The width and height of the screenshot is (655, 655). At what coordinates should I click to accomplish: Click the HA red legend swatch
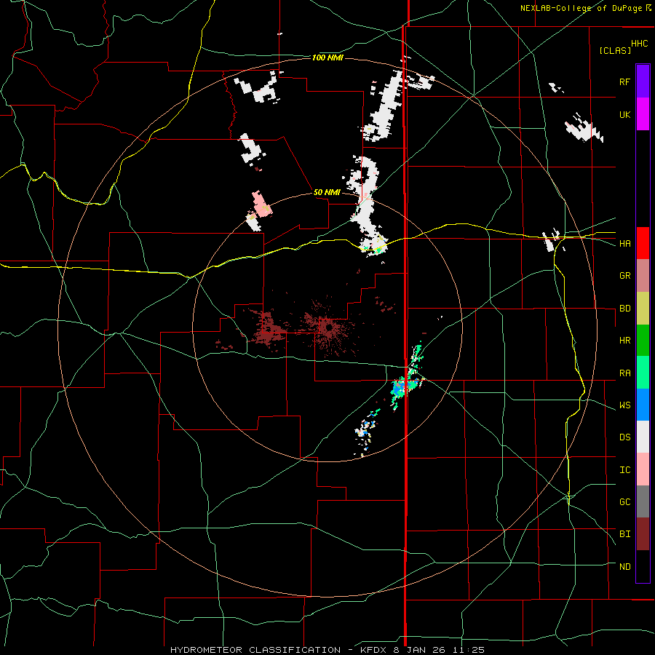pyautogui.click(x=643, y=243)
